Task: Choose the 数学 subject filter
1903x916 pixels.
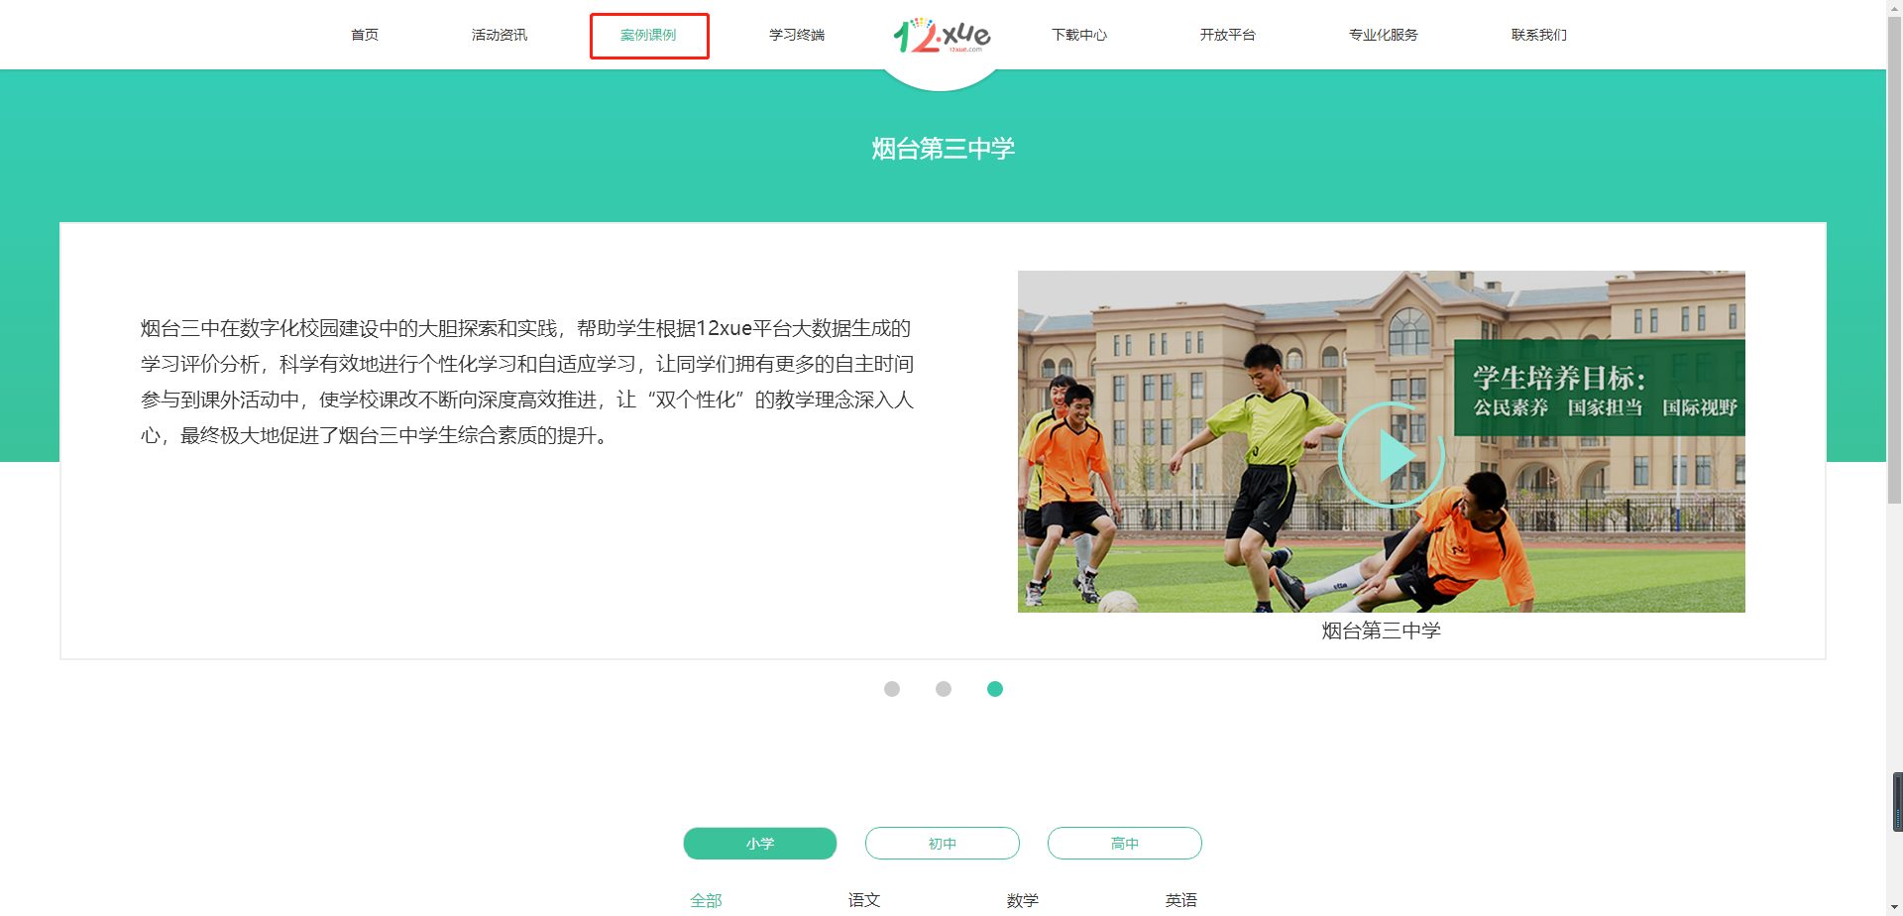Action: coord(1023,900)
